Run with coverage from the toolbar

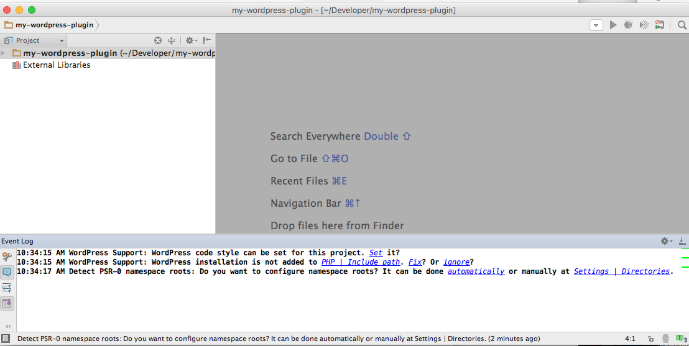(x=644, y=25)
